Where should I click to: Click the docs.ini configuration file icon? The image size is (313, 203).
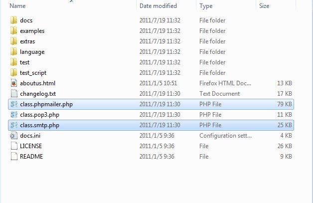pyautogui.click(x=14, y=136)
